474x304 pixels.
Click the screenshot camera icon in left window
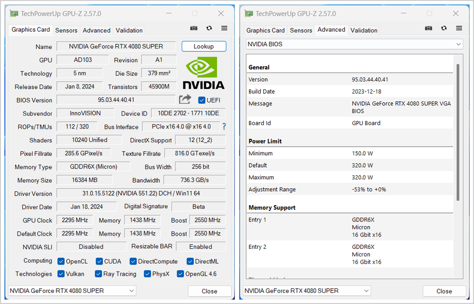194,28
